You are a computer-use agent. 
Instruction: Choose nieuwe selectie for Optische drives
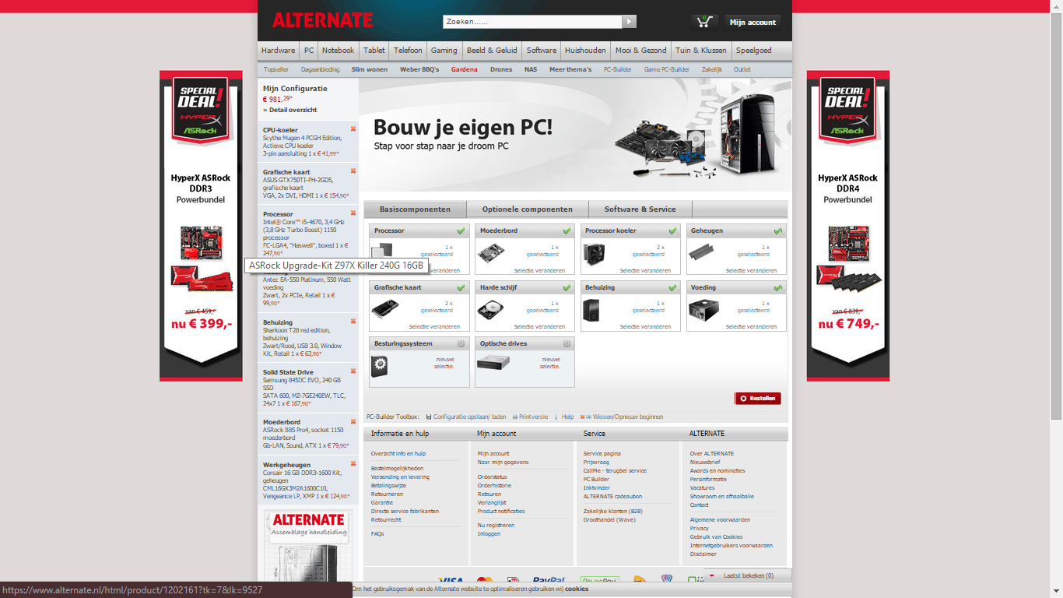tap(549, 363)
